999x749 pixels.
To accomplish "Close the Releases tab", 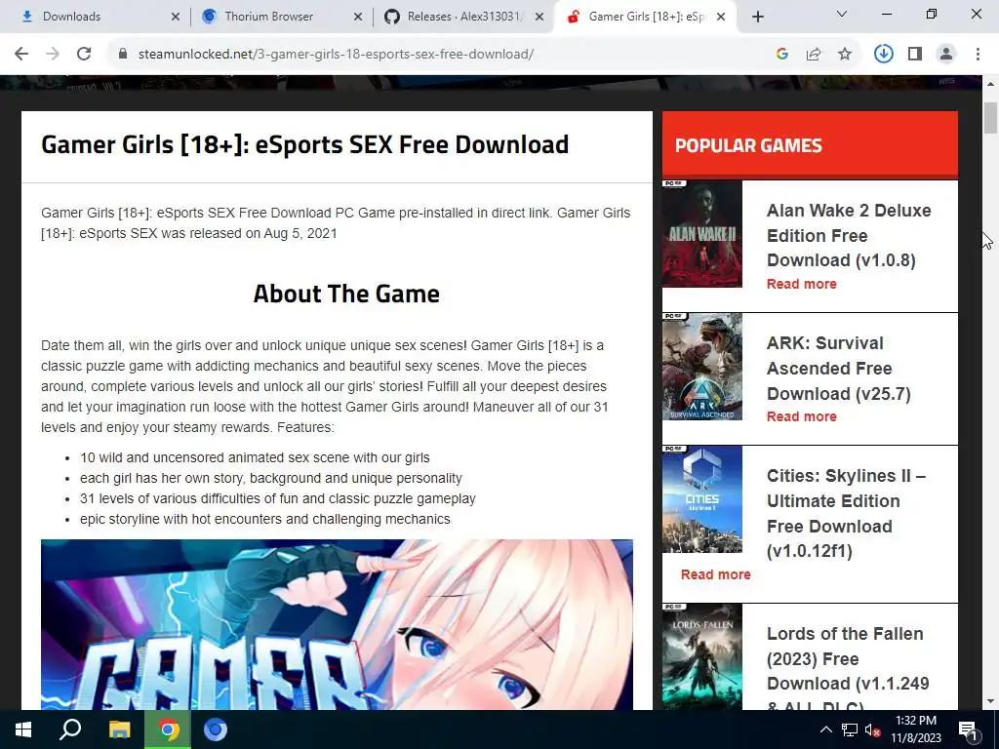I will 539,17.
